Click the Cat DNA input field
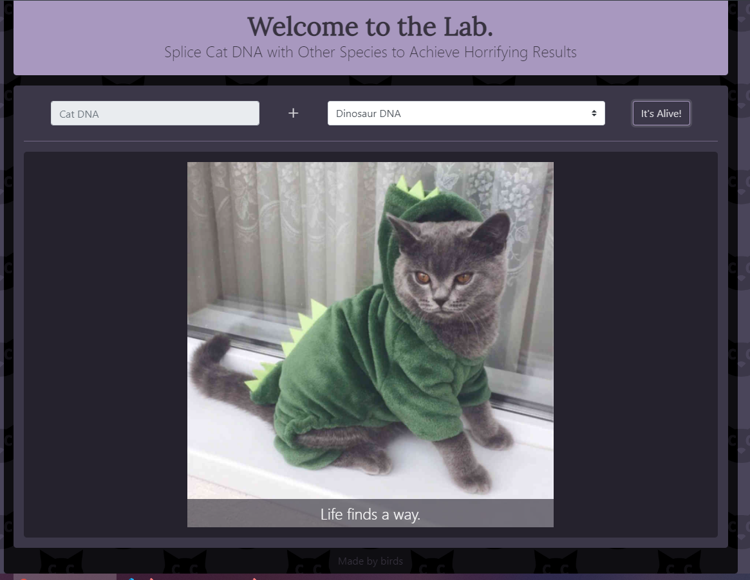The width and height of the screenshot is (750, 580). tap(155, 113)
